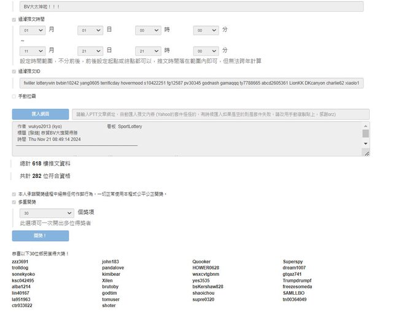This screenshot has width=393, height=312.
Task: Toggle the 過濾推文時間 checkbox
Action: tap(14, 20)
